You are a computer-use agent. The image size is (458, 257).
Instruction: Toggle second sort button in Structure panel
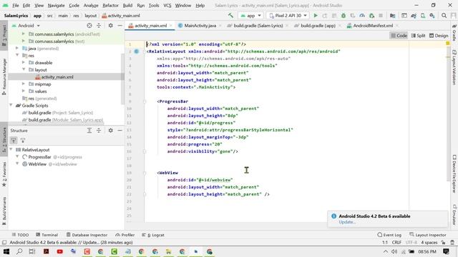23,141
